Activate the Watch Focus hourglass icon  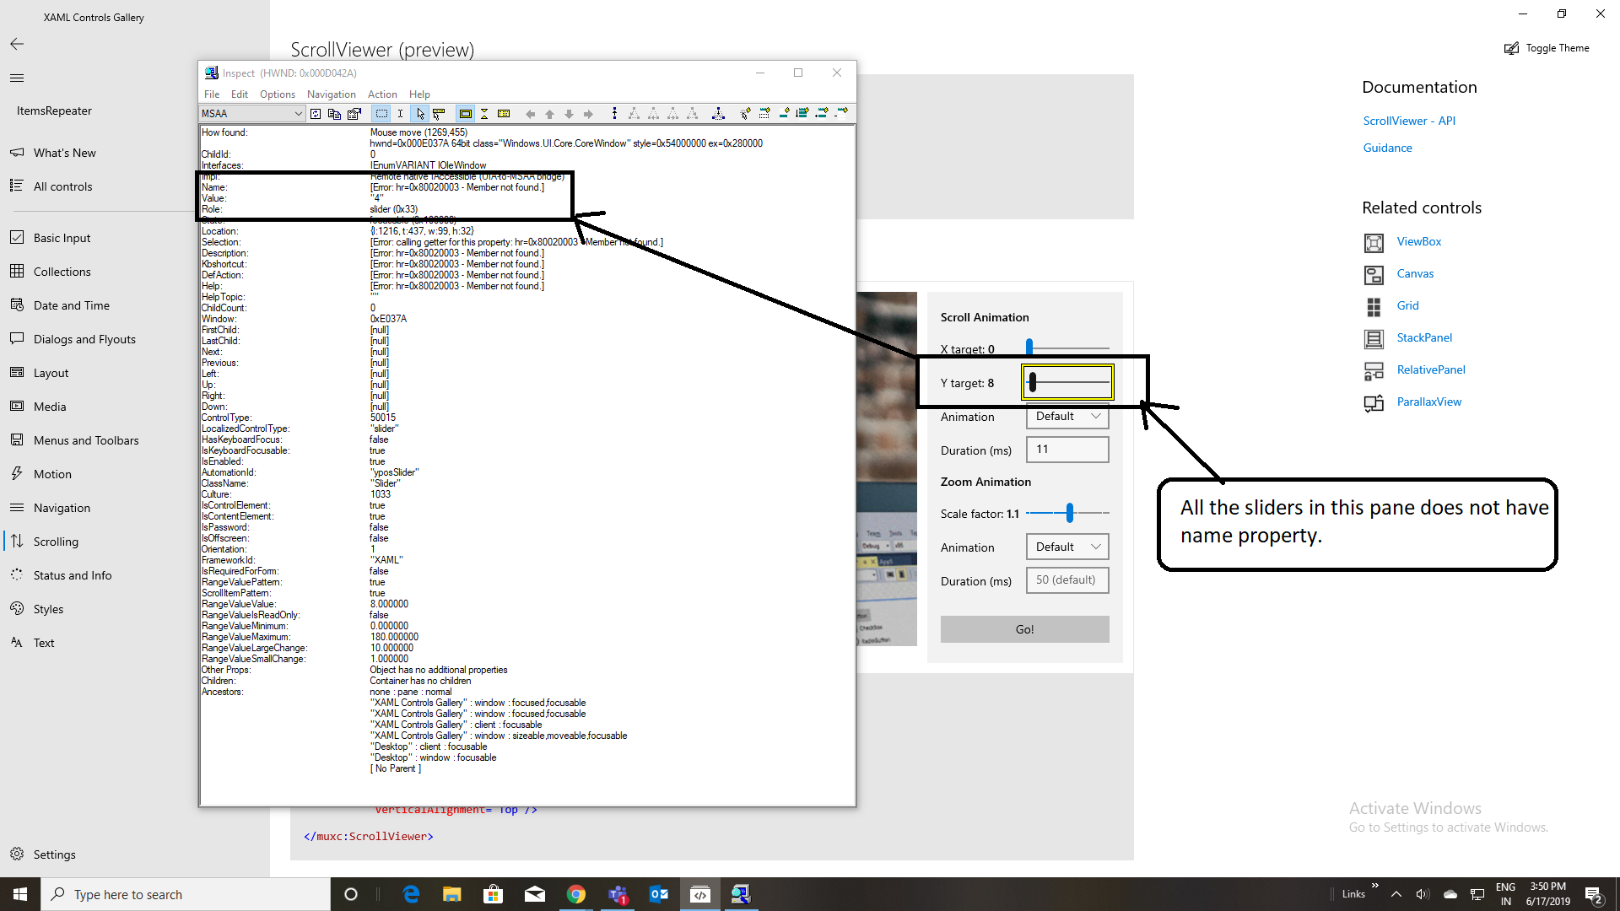[x=484, y=113]
